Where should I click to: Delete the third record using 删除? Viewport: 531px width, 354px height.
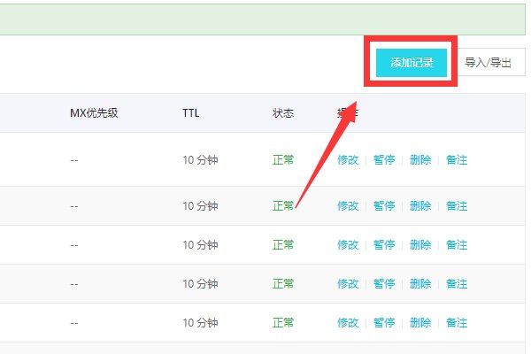tap(420, 245)
